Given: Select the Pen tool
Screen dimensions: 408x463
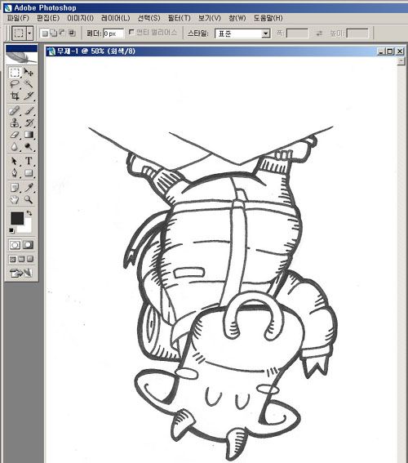Looking at the screenshot, I should pos(14,173).
